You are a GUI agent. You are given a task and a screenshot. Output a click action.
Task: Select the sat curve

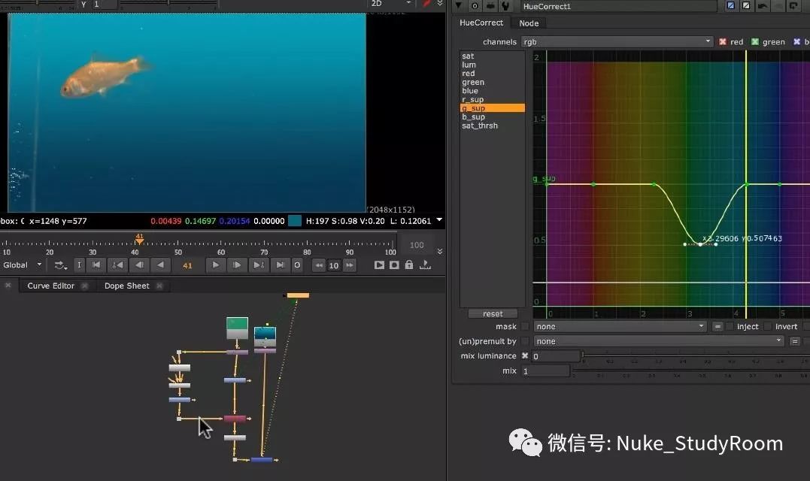tap(468, 56)
